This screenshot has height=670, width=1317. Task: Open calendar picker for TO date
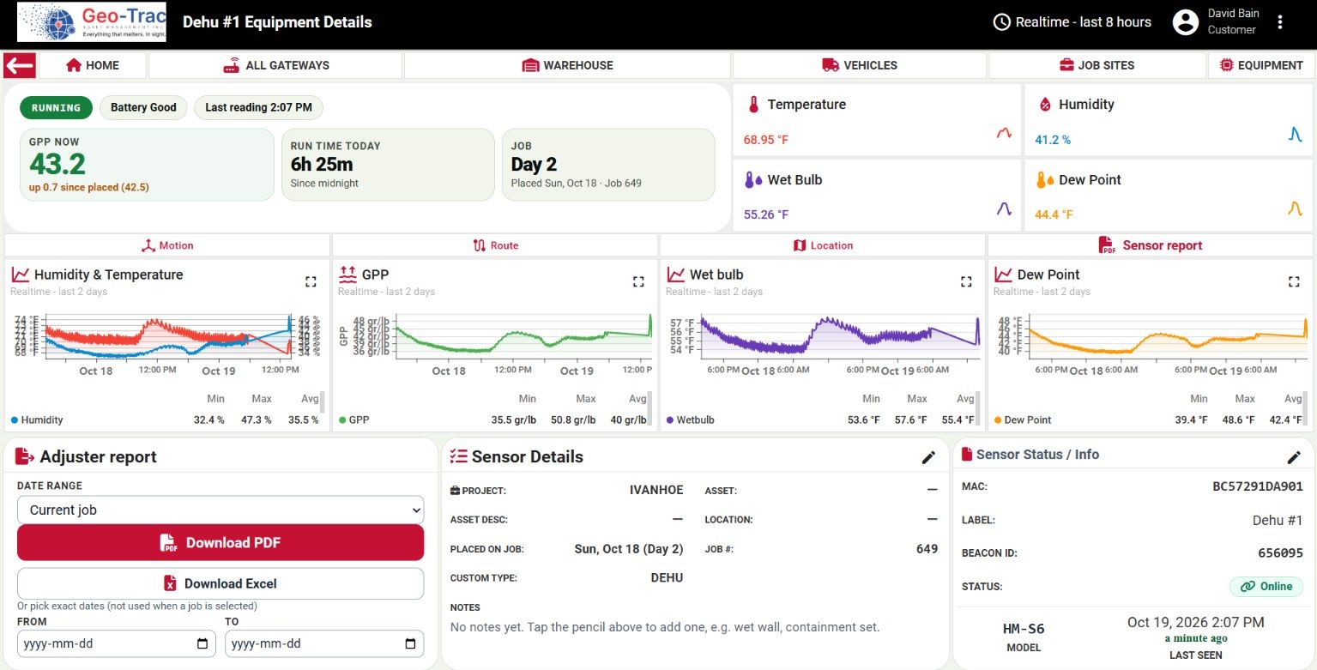(x=410, y=643)
